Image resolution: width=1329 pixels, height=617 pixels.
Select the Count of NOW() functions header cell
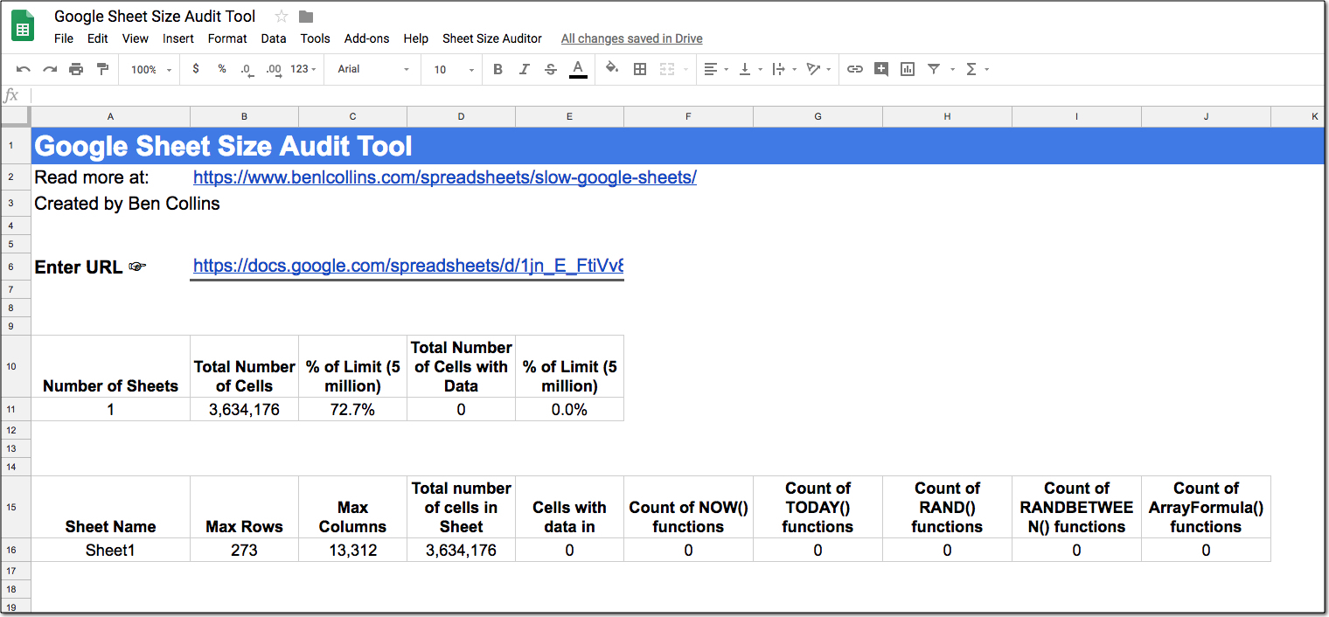(x=688, y=508)
